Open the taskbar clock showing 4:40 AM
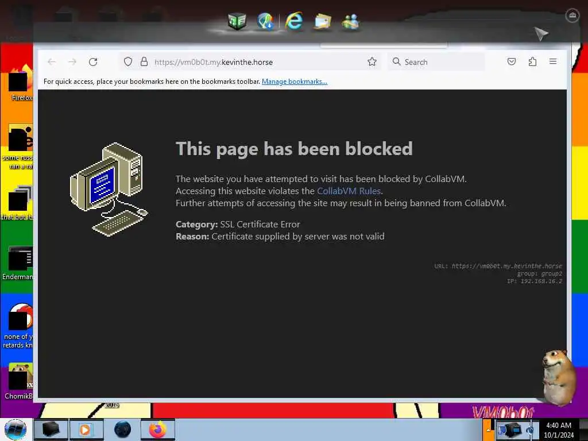The height and width of the screenshot is (441, 588). point(559,430)
